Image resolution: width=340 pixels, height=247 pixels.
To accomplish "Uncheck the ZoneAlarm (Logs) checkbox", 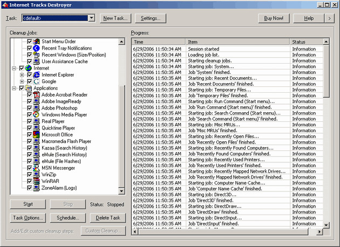I will tap(30, 188).
